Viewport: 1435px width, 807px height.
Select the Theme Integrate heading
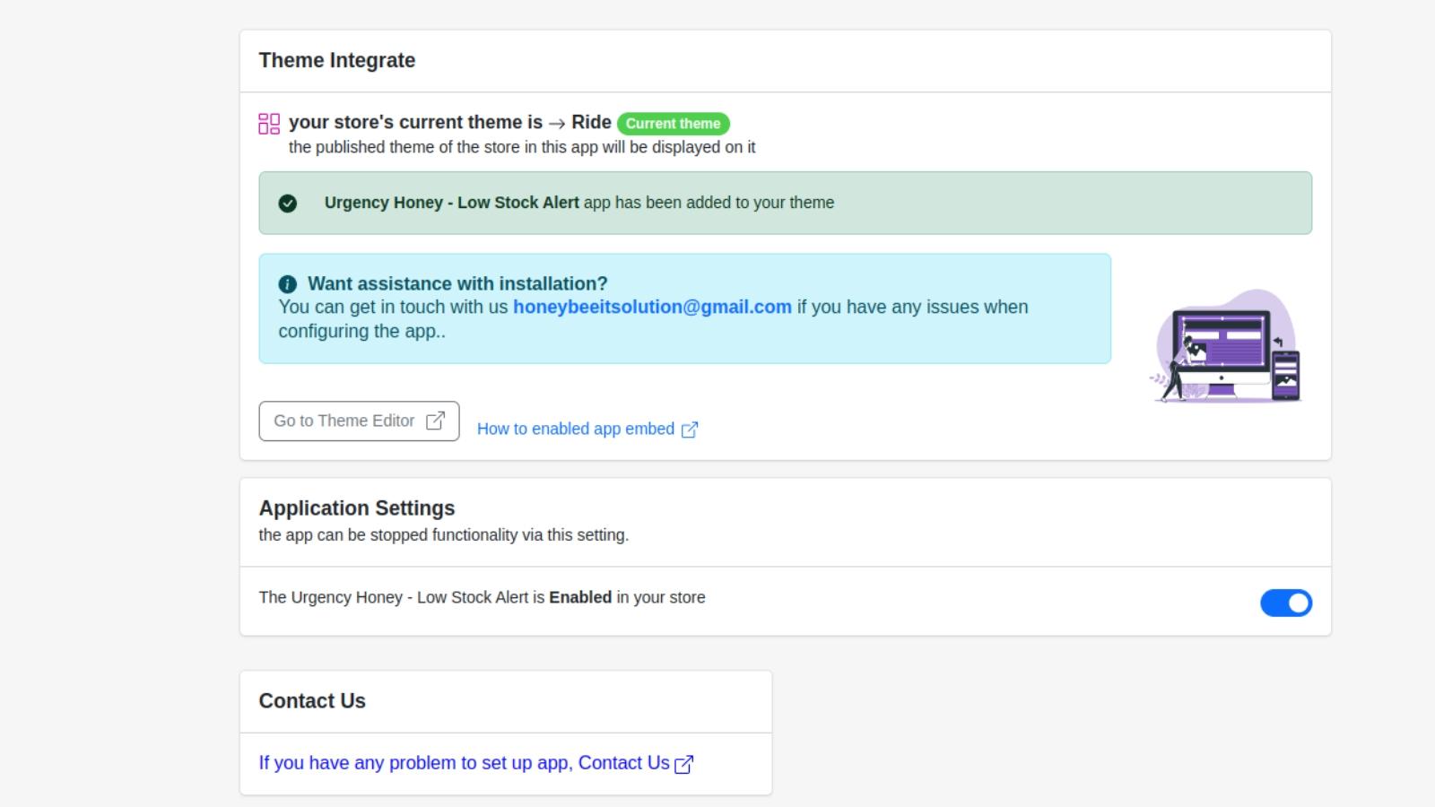click(337, 60)
